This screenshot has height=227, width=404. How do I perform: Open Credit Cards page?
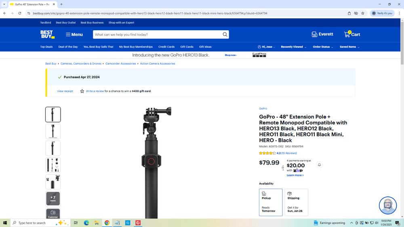[166, 47]
